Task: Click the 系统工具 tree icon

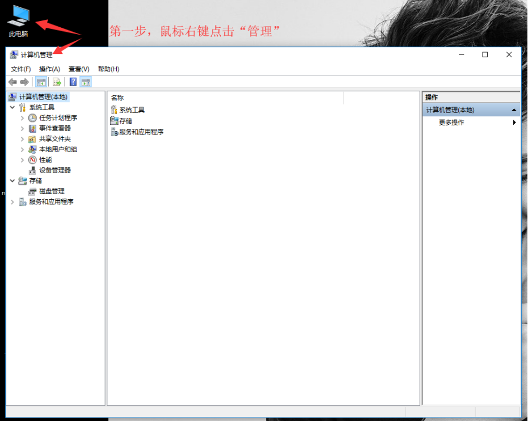Action: pos(22,107)
